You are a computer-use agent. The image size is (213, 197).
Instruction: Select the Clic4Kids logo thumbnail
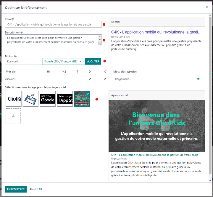(x=13, y=99)
